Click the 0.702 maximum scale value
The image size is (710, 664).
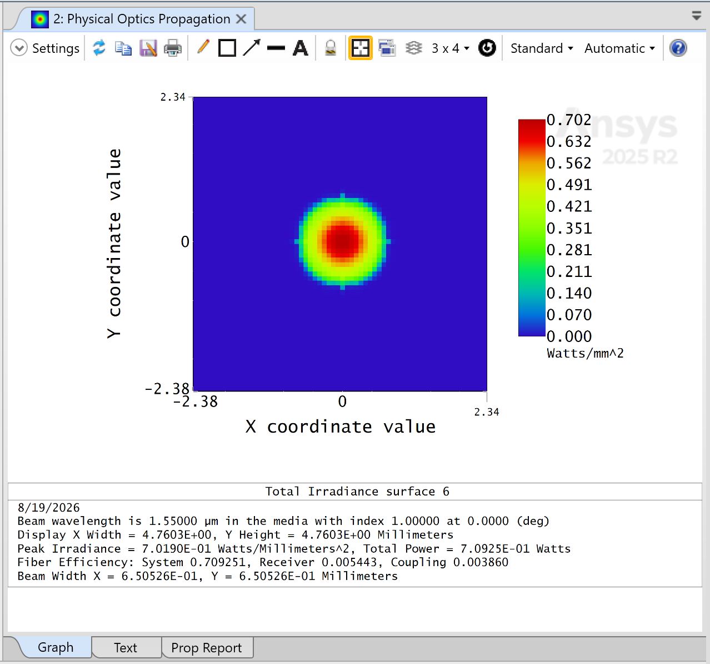pyautogui.click(x=569, y=120)
